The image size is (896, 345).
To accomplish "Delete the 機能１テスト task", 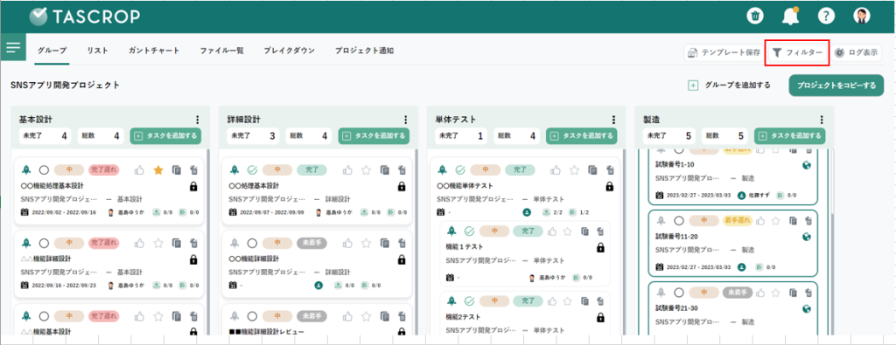I will (x=601, y=231).
